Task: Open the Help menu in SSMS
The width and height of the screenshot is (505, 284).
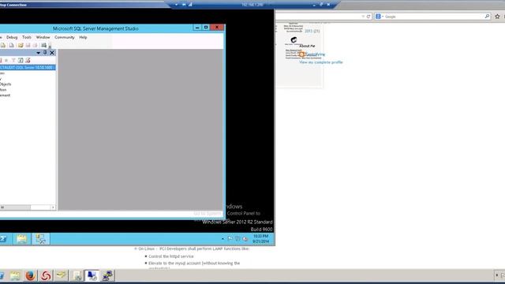Action: click(83, 37)
